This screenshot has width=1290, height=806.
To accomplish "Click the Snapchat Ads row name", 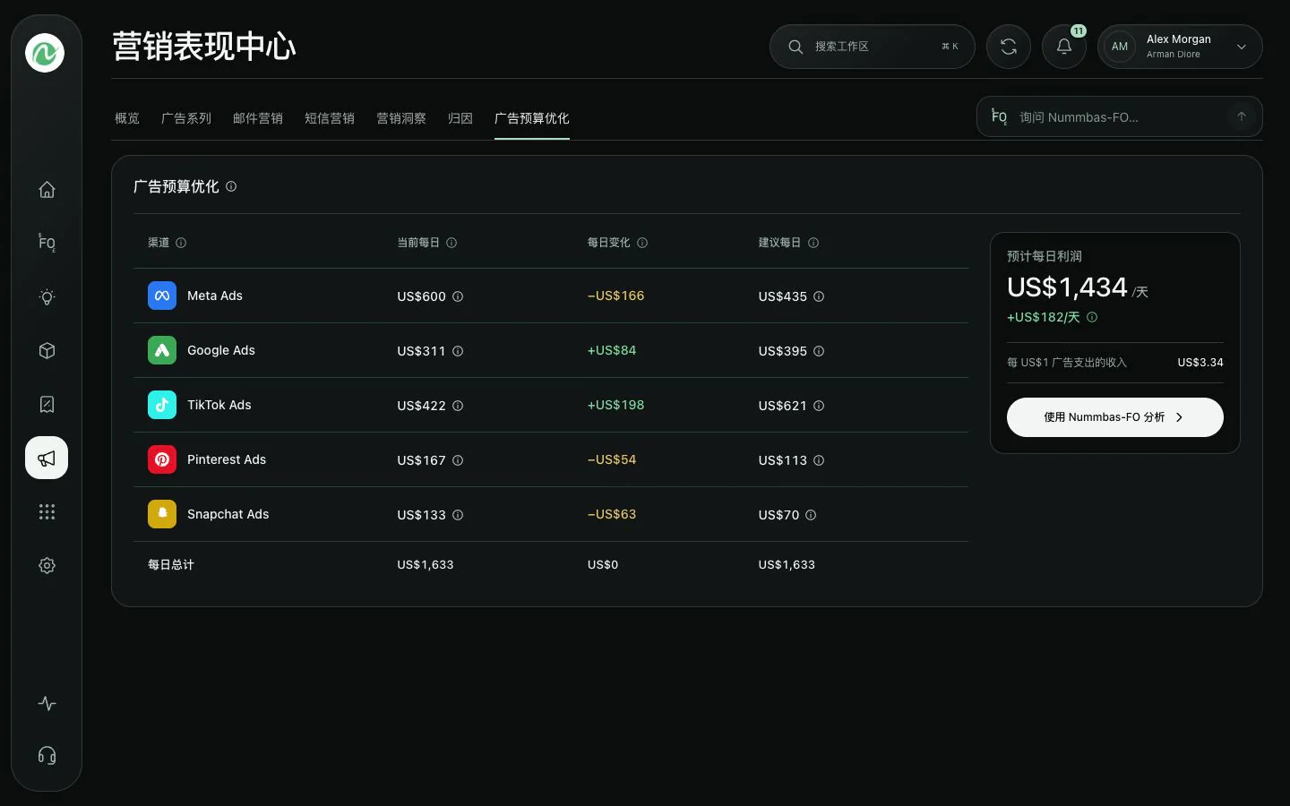I will pos(228,514).
